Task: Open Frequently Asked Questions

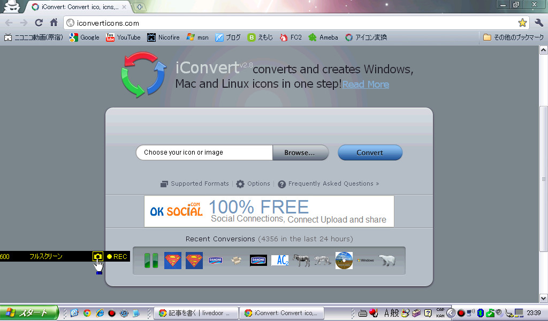Action: (x=329, y=184)
